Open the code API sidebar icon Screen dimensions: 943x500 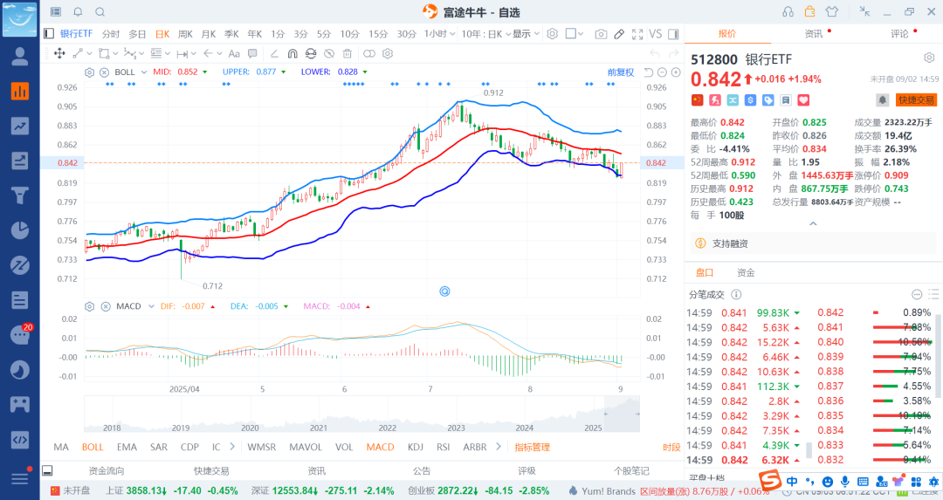(x=20, y=439)
